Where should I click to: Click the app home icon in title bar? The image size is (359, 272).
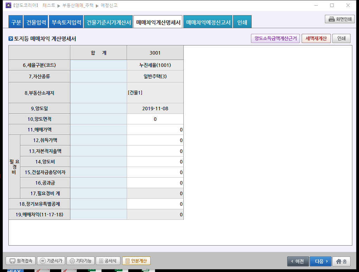[8, 5]
